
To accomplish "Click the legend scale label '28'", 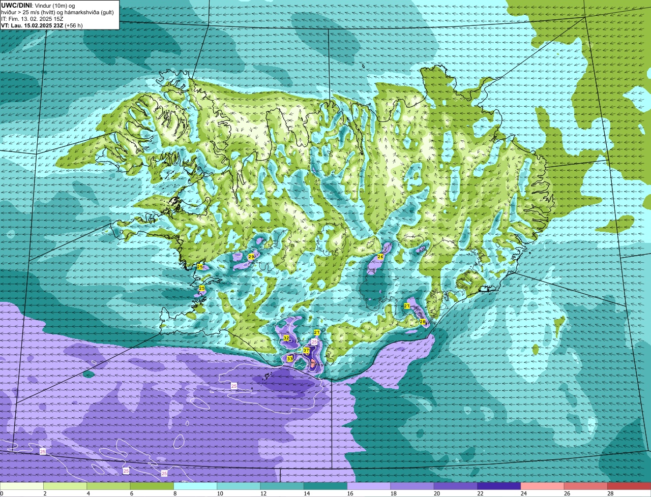I will [610, 493].
